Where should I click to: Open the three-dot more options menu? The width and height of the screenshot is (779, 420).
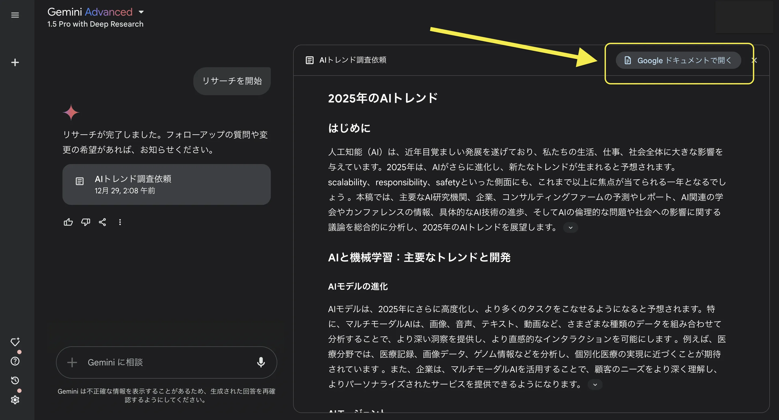[120, 222]
